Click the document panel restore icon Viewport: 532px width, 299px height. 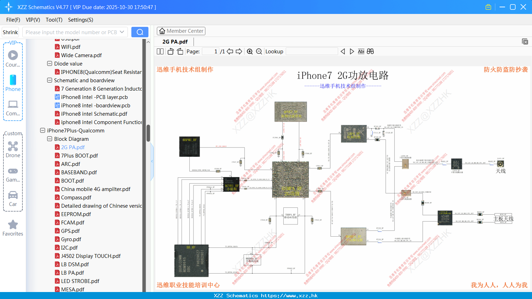tap(525, 41)
